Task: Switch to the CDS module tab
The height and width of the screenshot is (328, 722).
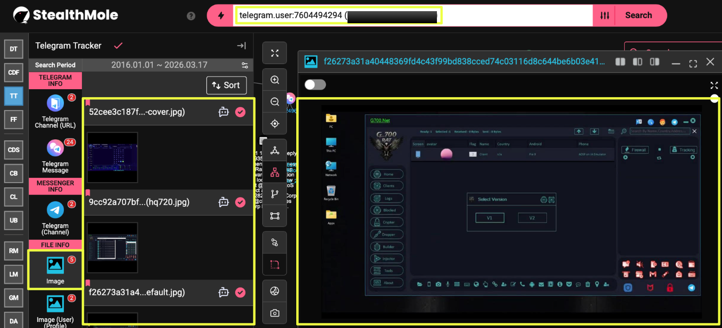Action: point(14,150)
